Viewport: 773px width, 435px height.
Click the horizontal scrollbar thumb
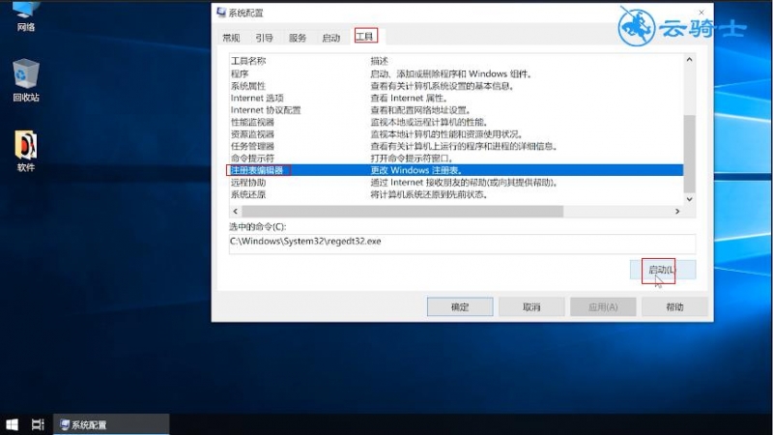[402, 211]
